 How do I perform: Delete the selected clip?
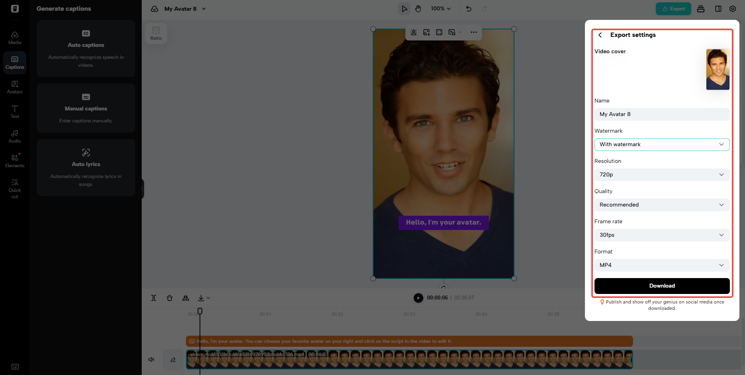170,298
